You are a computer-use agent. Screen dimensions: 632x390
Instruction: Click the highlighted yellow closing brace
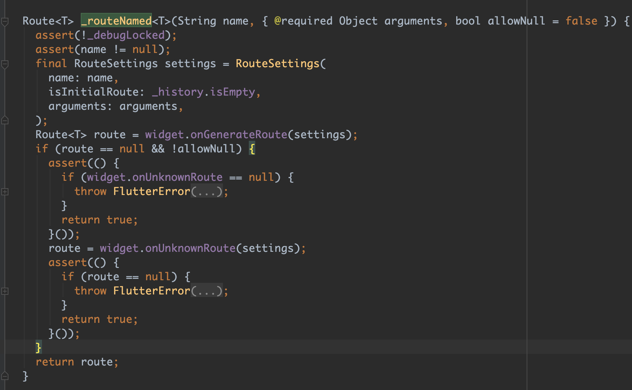(x=38, y=348)
